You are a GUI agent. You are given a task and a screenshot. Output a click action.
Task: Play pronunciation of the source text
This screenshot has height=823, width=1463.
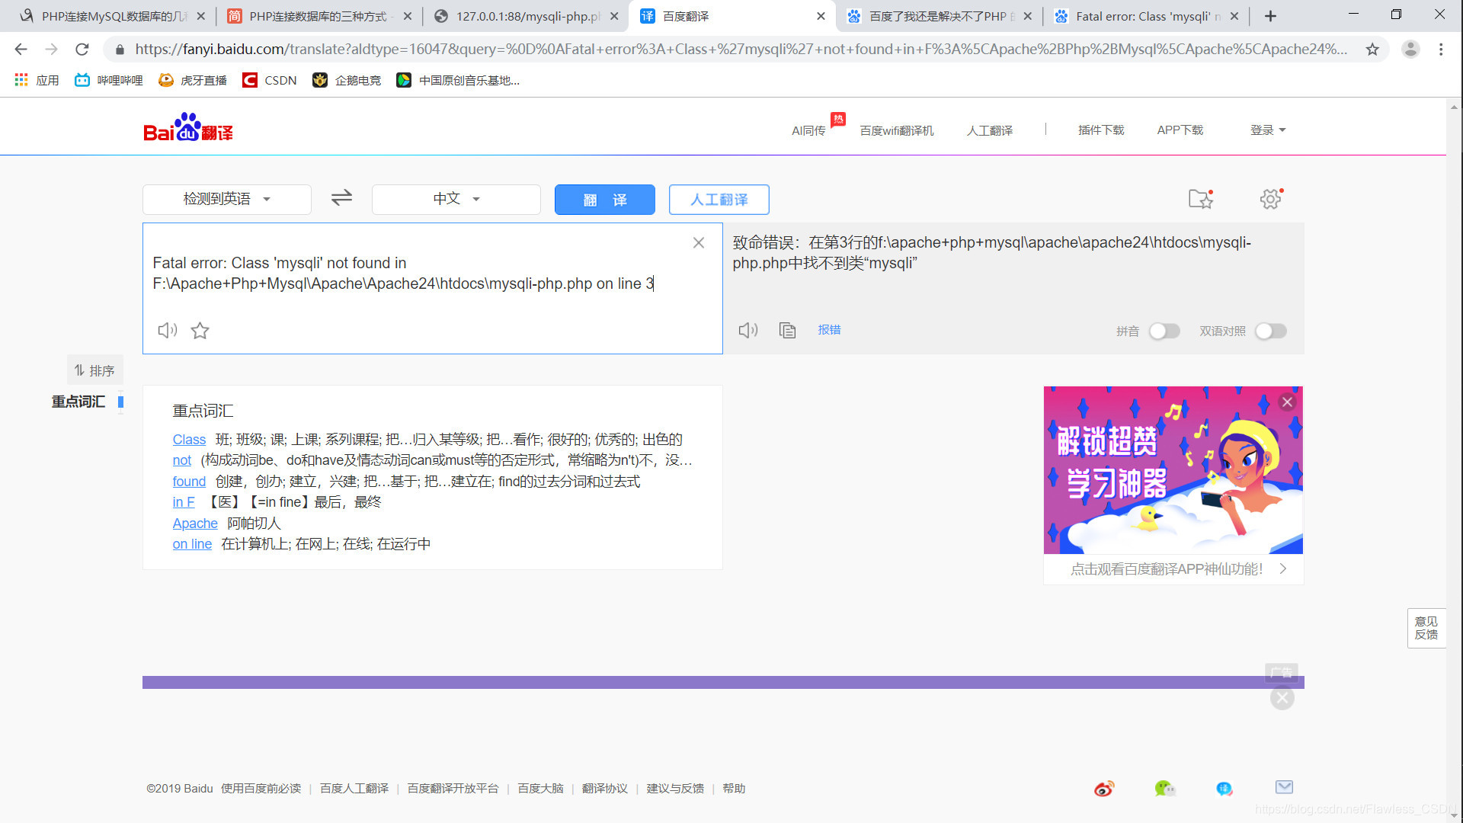pos(168,330)
